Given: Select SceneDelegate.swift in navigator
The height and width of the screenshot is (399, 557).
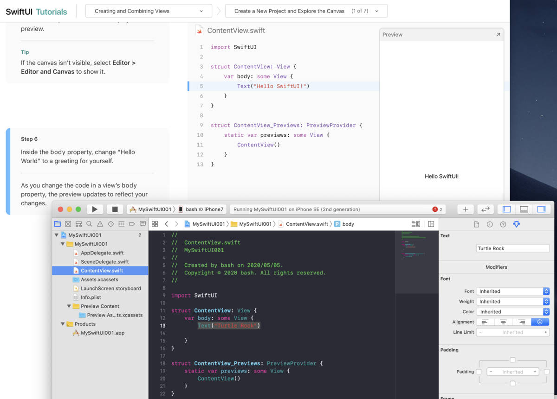Looking at the screenshot, I should (104, 262).
